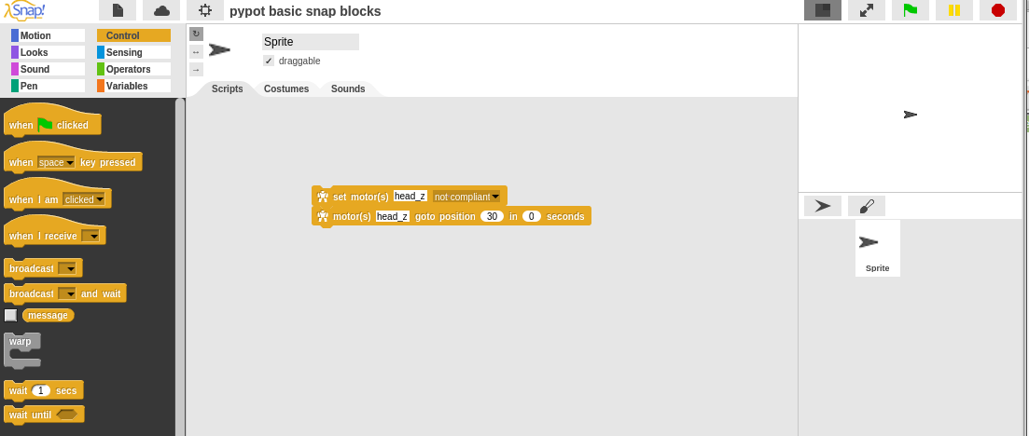Image resolution: width=1029 pixels, height=436 pixels.
Task: Select the Operators blocks category
Action: point(133,69)
